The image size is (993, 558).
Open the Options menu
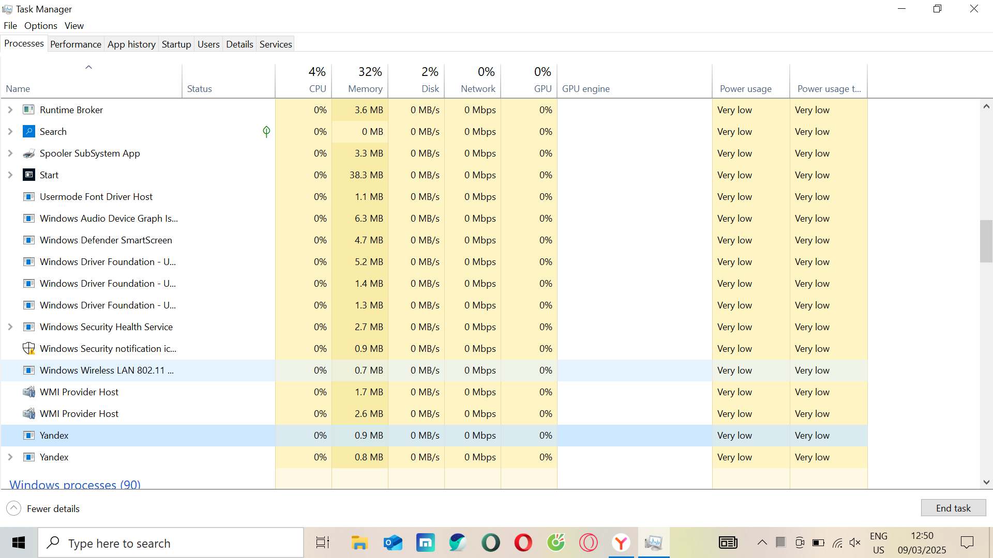[x=40, y=26]
